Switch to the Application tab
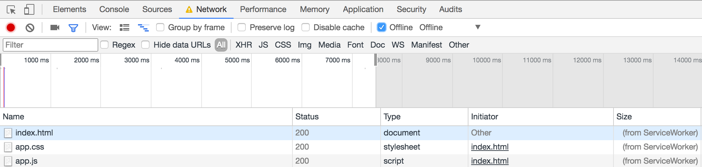The image size is (702, 167). click(x=363, y=9)
